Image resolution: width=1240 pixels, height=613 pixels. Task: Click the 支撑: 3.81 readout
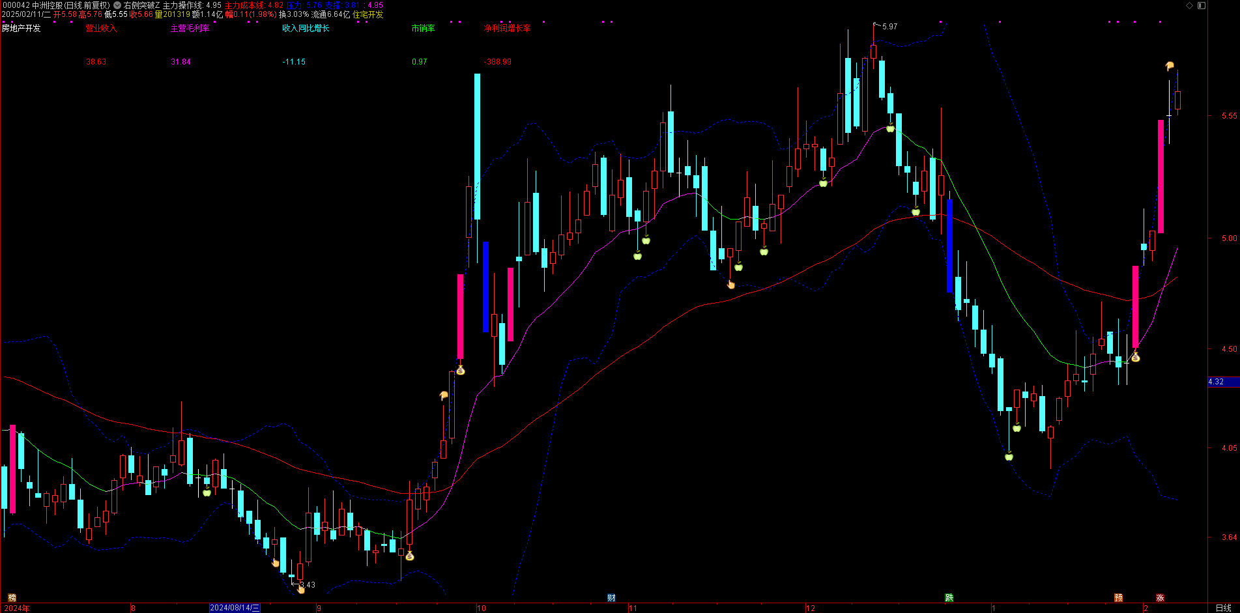[x=342, y=5]
